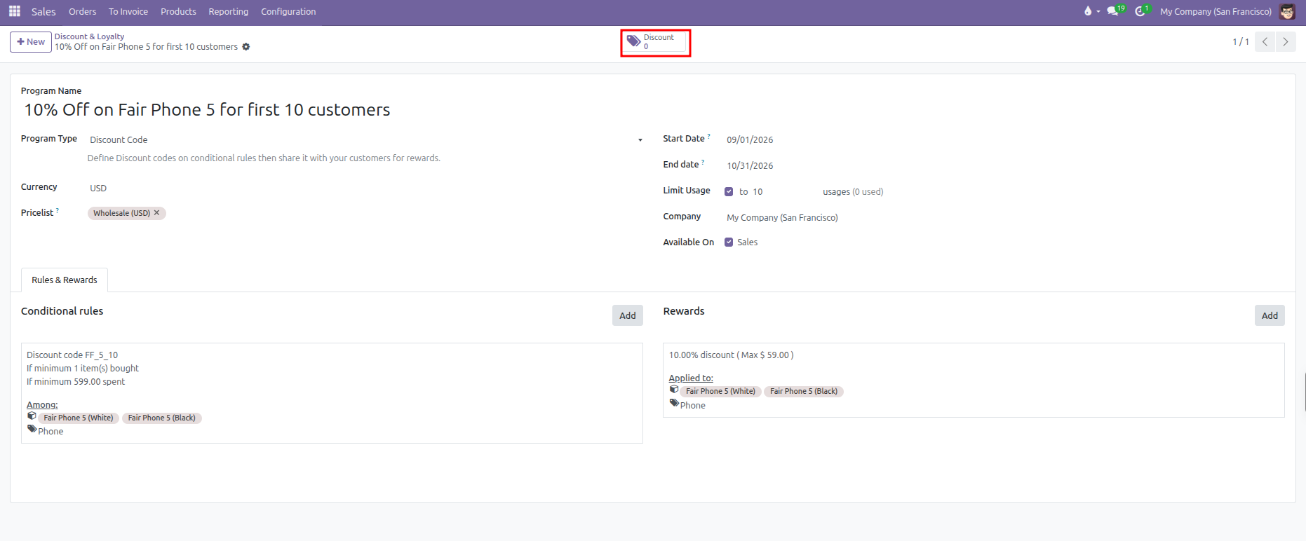1306x541 pixels.
Task: Open the apps grid menu icon
Action: pos(15,11)
